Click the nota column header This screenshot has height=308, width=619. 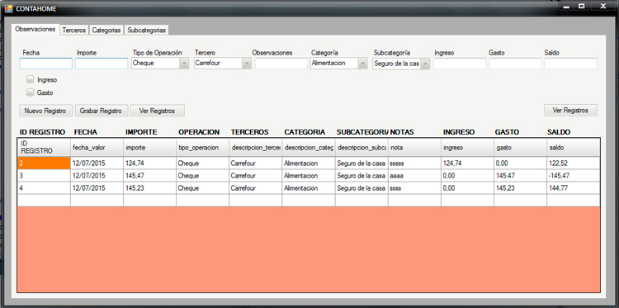pyautogui.click(x=414, y=147)
